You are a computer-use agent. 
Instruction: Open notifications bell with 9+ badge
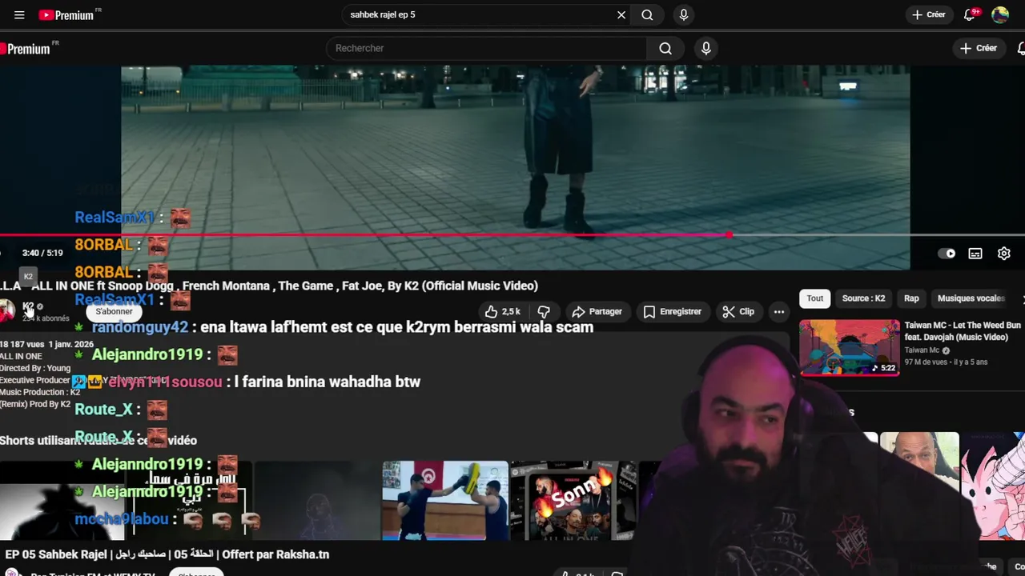(x=970, y=14)
